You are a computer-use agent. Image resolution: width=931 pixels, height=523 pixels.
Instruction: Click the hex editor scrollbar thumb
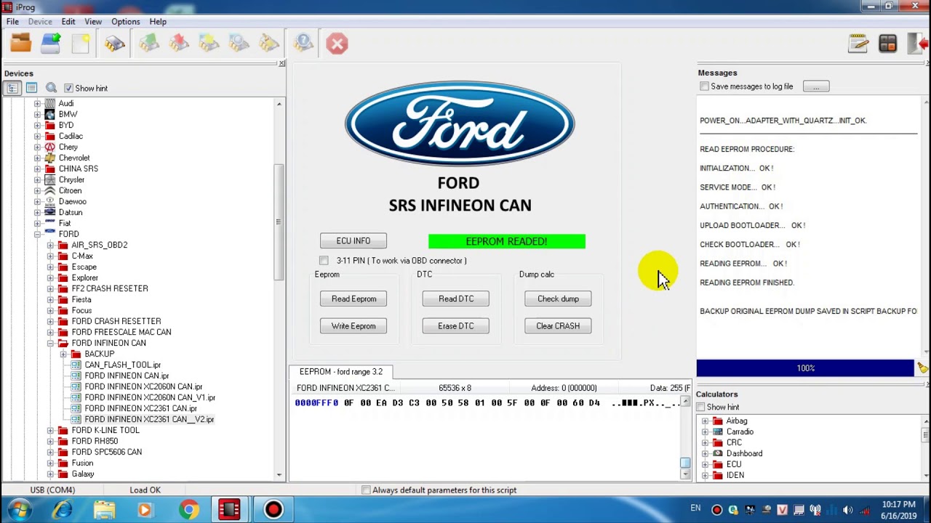pyautogui.click(x=685, y=463)
